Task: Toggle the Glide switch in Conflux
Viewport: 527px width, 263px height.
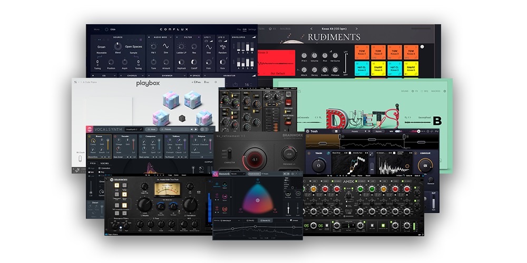Action: pos(106,29)
